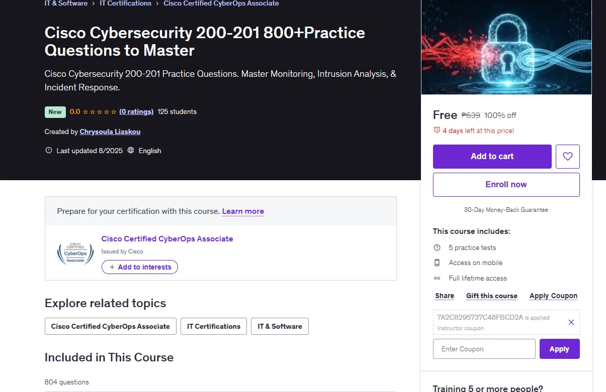Click the Enter Coupon input field
The width and height of the screenshot is (606, 392).
(x=484, y=349)
